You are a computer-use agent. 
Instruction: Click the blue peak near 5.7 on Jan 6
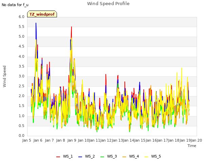36,24
